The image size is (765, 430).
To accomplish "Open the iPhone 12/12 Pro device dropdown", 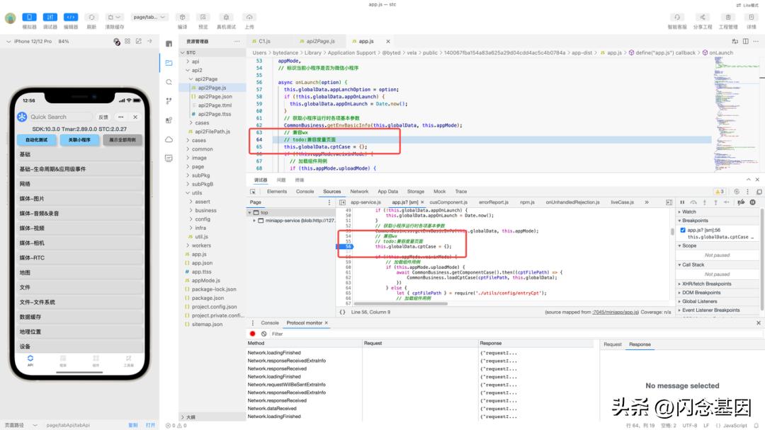I will 34,42.
